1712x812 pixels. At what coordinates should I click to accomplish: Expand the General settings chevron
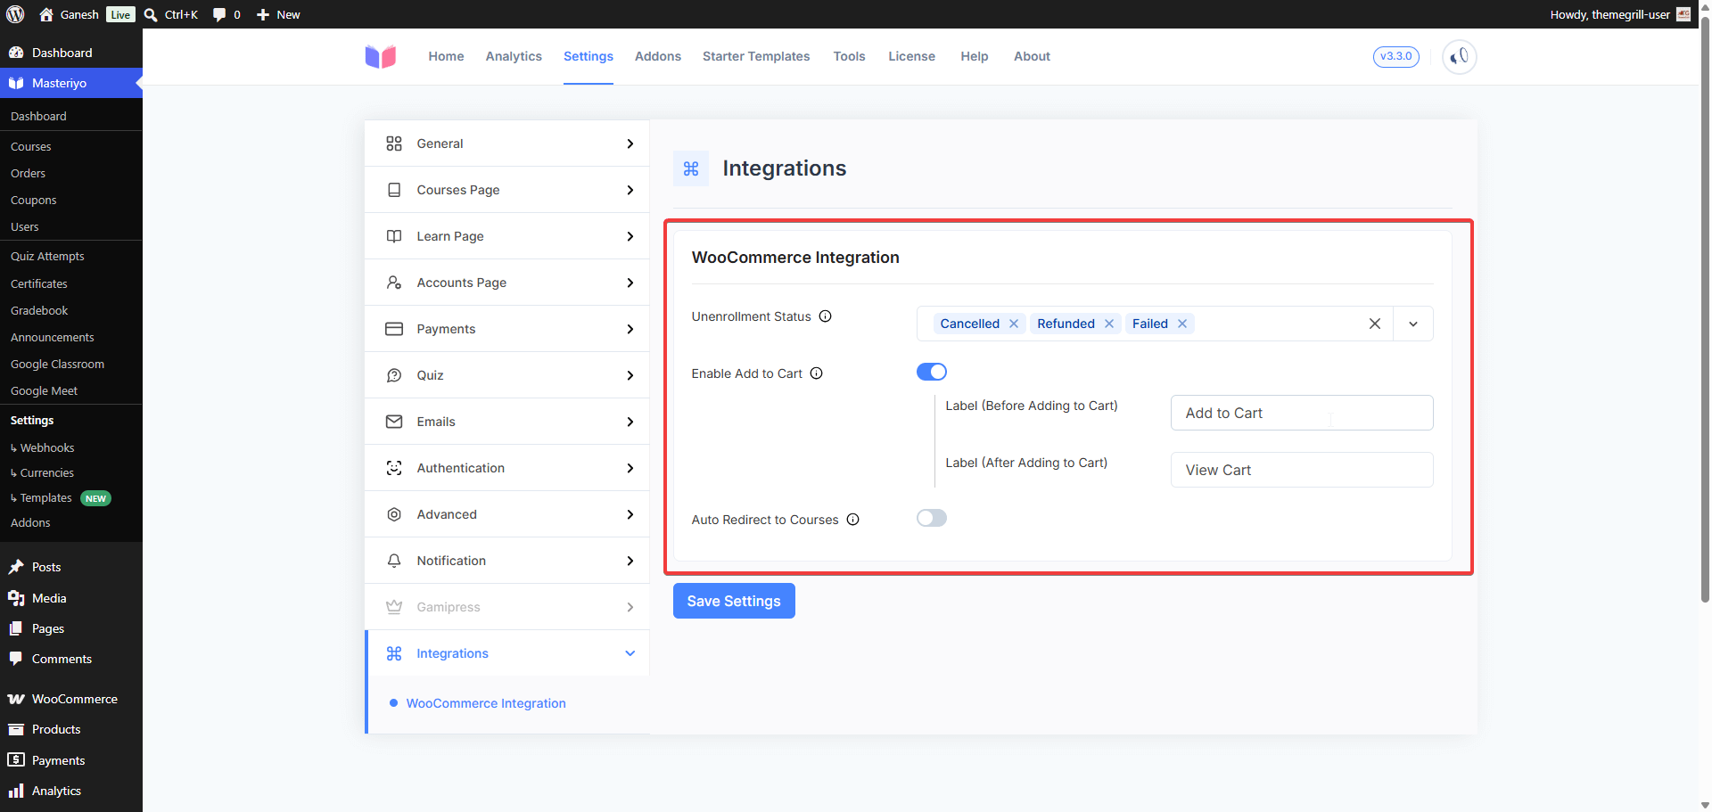630,144
